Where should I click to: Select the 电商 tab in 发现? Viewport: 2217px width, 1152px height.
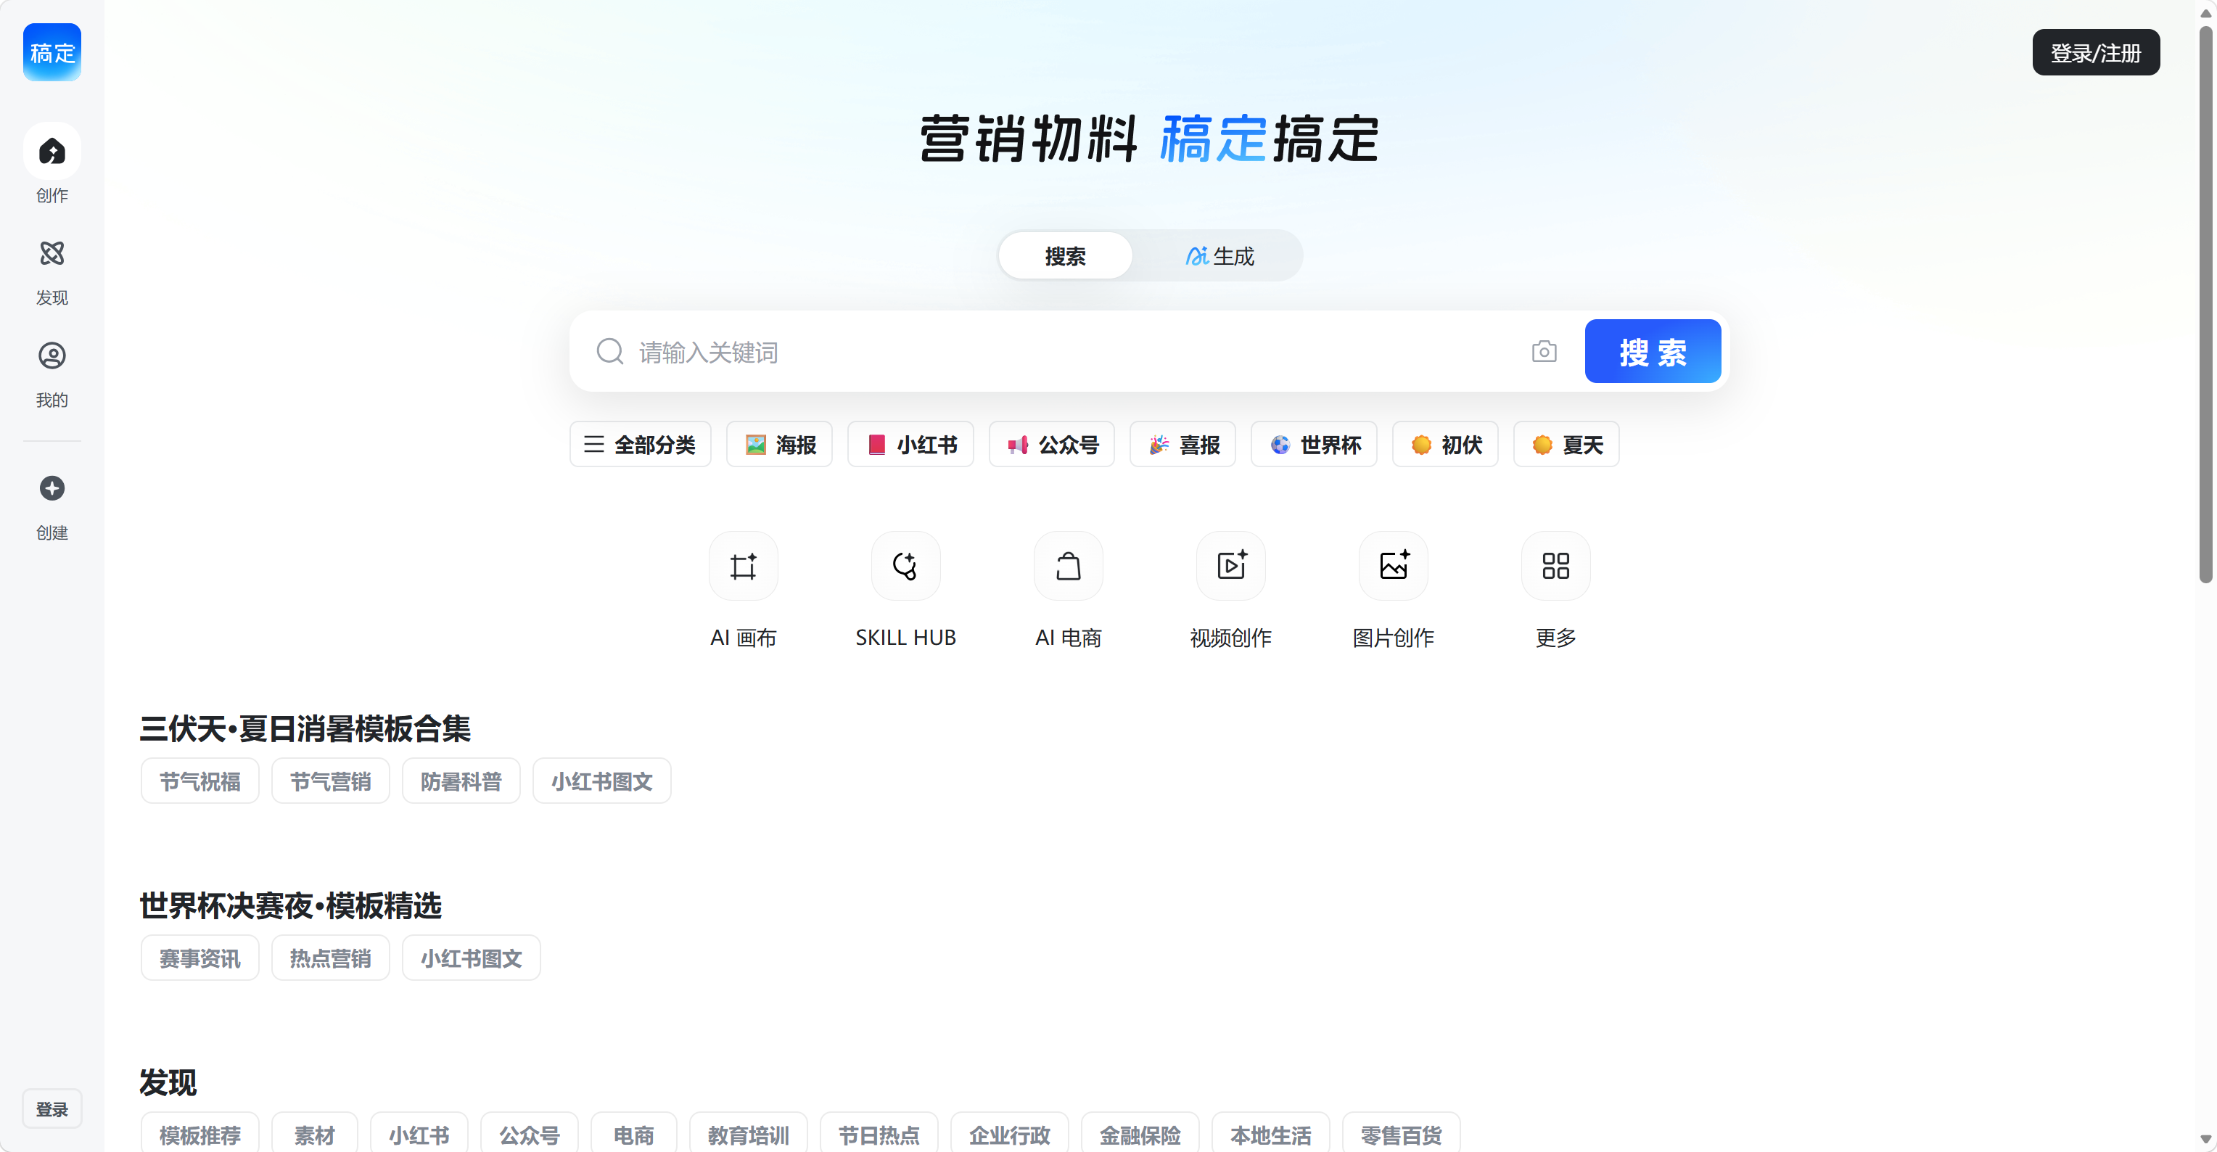click(633, 1134)
